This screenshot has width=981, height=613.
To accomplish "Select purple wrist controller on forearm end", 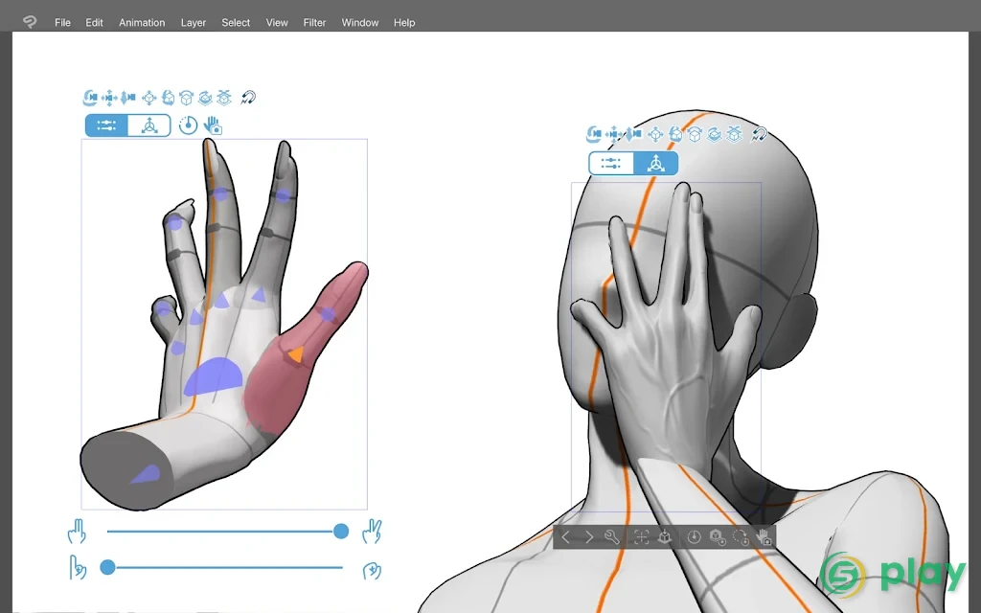I will click(x=146, y=474).
